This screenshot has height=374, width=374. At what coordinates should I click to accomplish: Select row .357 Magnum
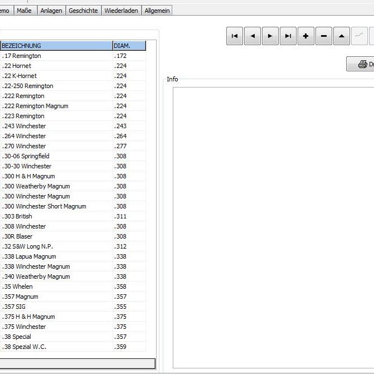73,297
